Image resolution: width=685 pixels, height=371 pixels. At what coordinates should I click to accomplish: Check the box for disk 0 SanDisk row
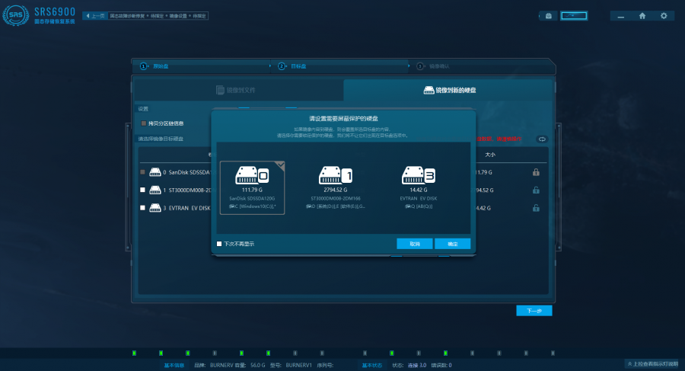(142, 172)
